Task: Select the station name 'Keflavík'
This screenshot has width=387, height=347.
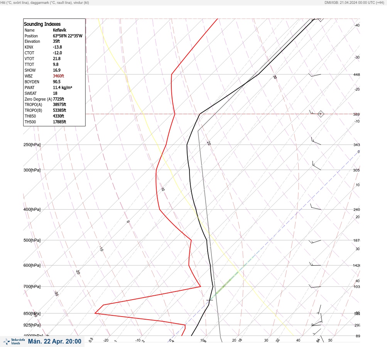Action: point(59,30)
